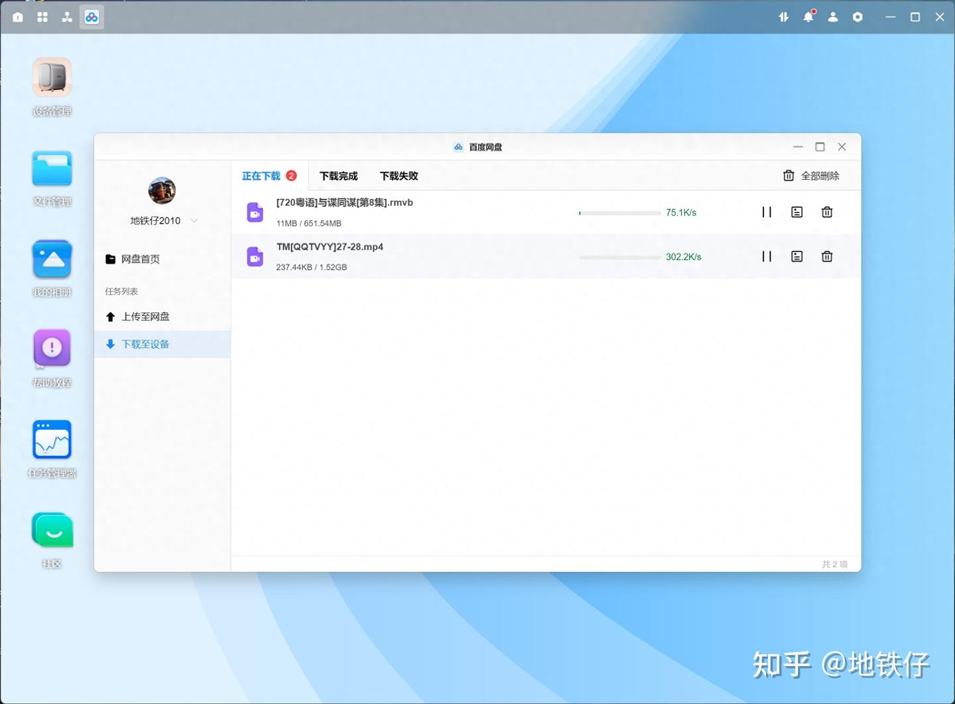
Task: Switch to the 下载完成 tab
Action: [338, 176]
